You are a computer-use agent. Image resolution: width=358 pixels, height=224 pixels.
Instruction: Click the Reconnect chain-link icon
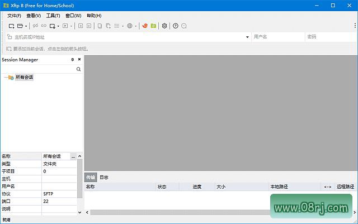tap(44, 26)
